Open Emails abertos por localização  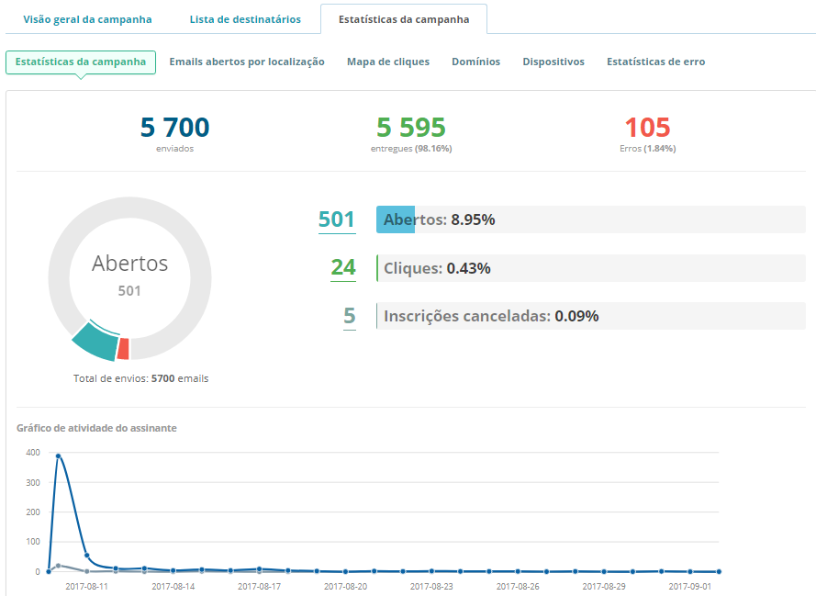247,62
